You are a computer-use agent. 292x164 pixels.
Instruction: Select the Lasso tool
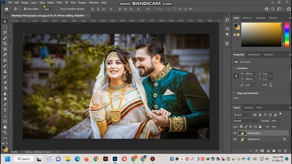pyautogui.click(x=5, y=32)
